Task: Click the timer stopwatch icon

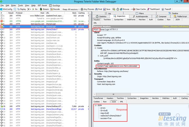Action: pyautogui.click(x=118, y=9)
